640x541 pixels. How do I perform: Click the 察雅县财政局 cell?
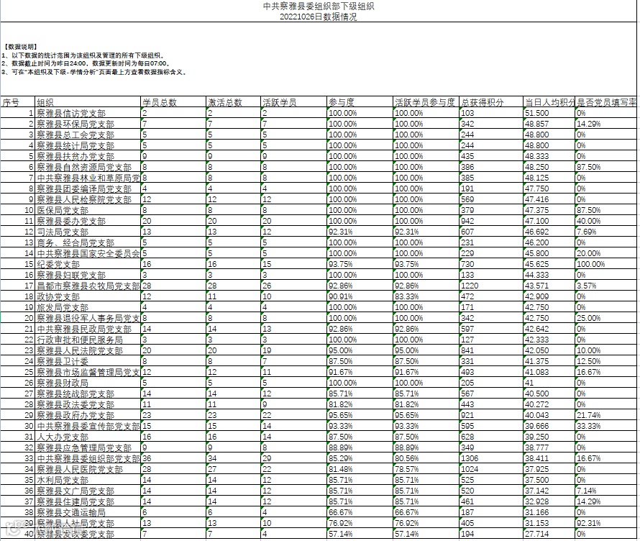[x=87, y=383]
